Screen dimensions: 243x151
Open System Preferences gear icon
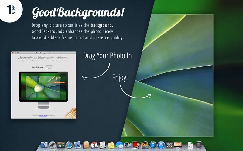coord(169,145)
